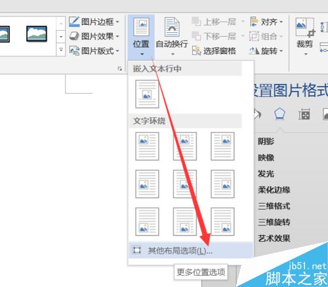Choose middle-right position with square text wrapping
This screenshot has height=287, width=328.
(x=222, y=184)
